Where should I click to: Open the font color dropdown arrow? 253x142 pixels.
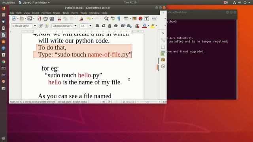pyautogui.click(x=149, y=26)
